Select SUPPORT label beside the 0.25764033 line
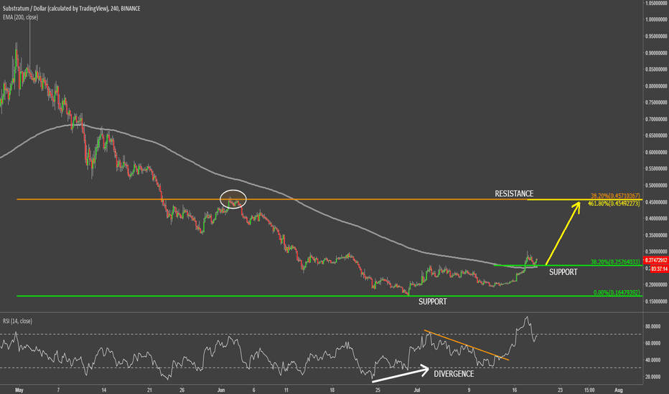 pos(563,272)
